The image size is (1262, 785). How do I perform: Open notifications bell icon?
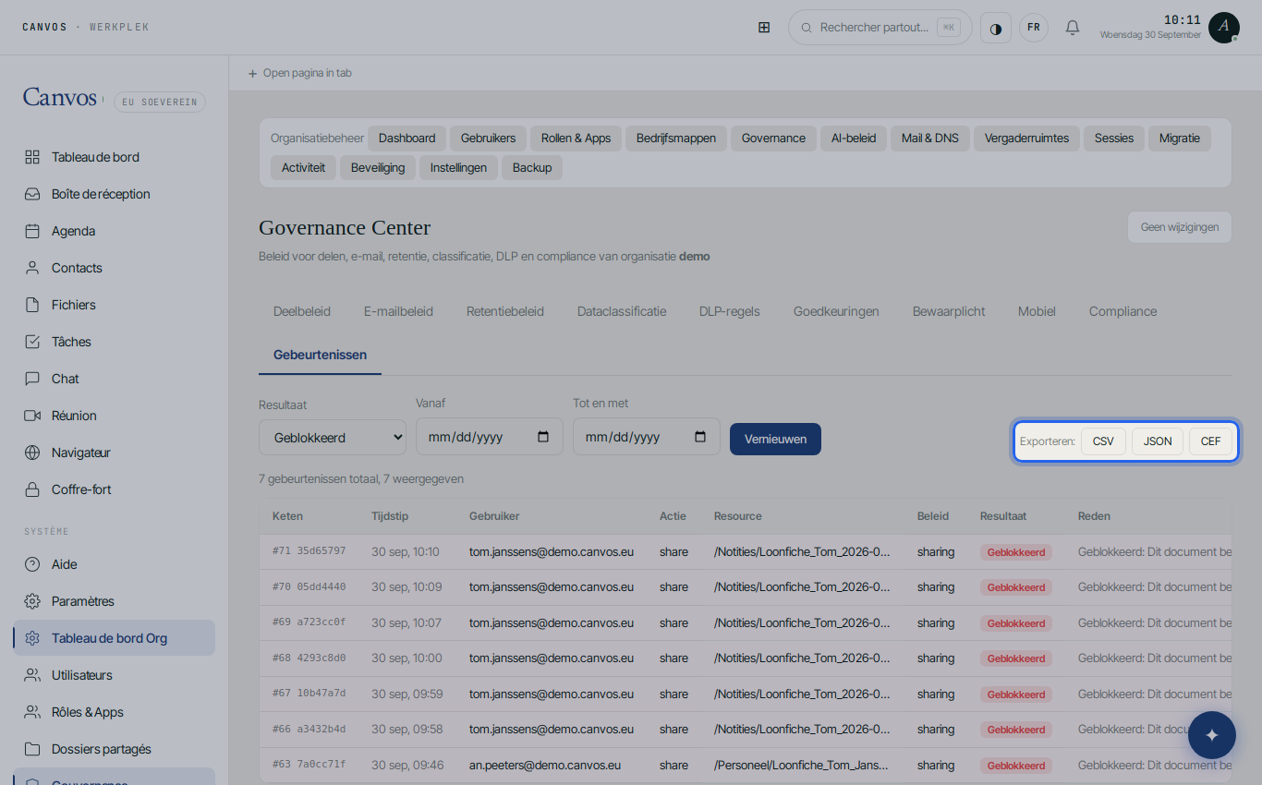[x=1073, y=28]
